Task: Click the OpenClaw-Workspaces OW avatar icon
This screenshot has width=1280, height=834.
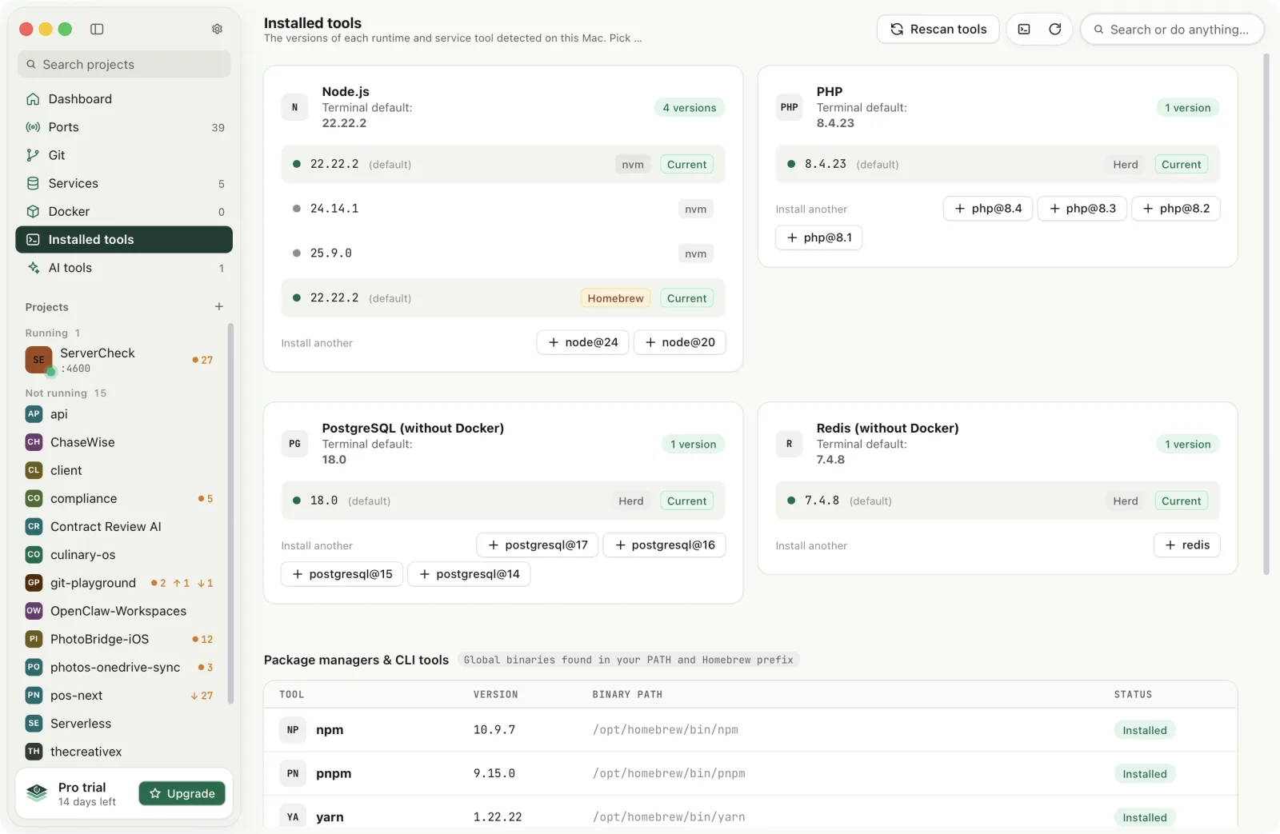Action: pyautogui.click(x=34, y=611)
